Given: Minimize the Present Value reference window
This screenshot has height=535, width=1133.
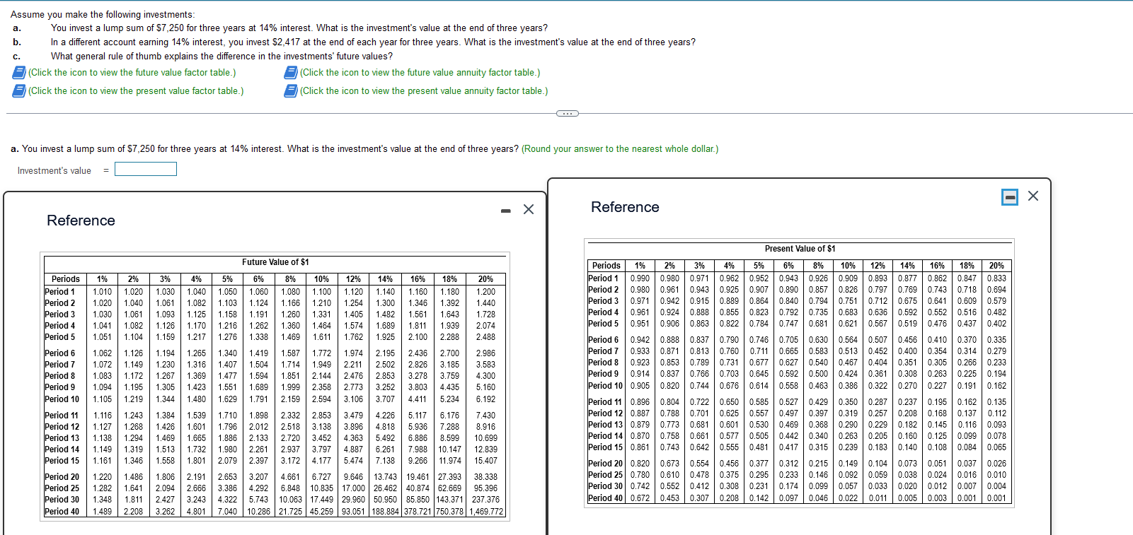Looking at the screenshot, I should (x=1010, y=196).
